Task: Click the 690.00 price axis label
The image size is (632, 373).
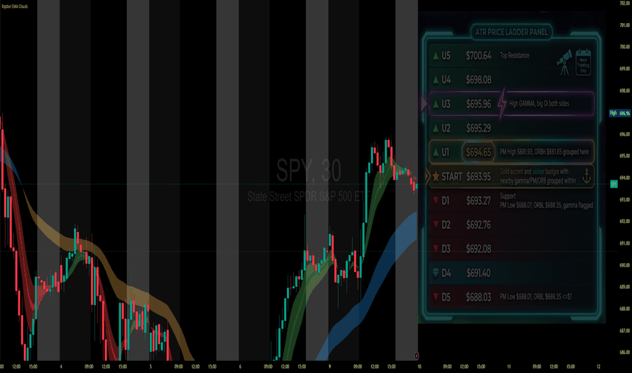Action: (625, 265)
